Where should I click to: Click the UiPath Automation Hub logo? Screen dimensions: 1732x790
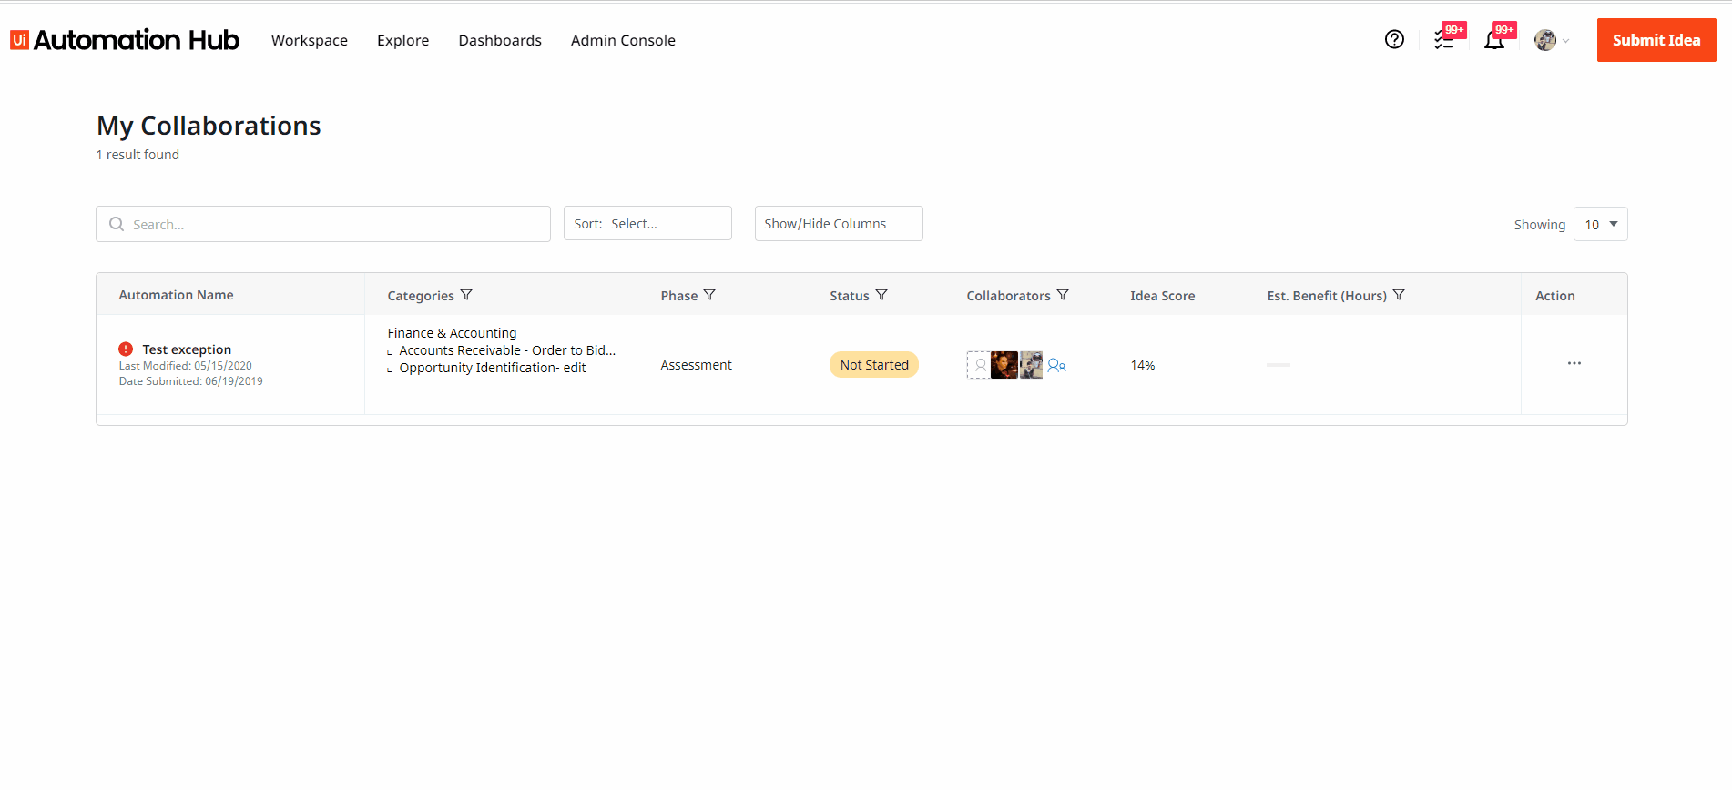pos(125,40)
